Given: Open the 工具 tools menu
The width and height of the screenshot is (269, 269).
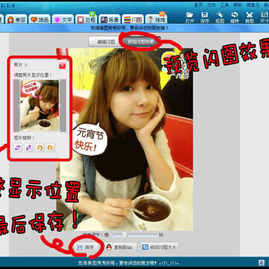Looking at the screenshot, I should pos(224,5).
